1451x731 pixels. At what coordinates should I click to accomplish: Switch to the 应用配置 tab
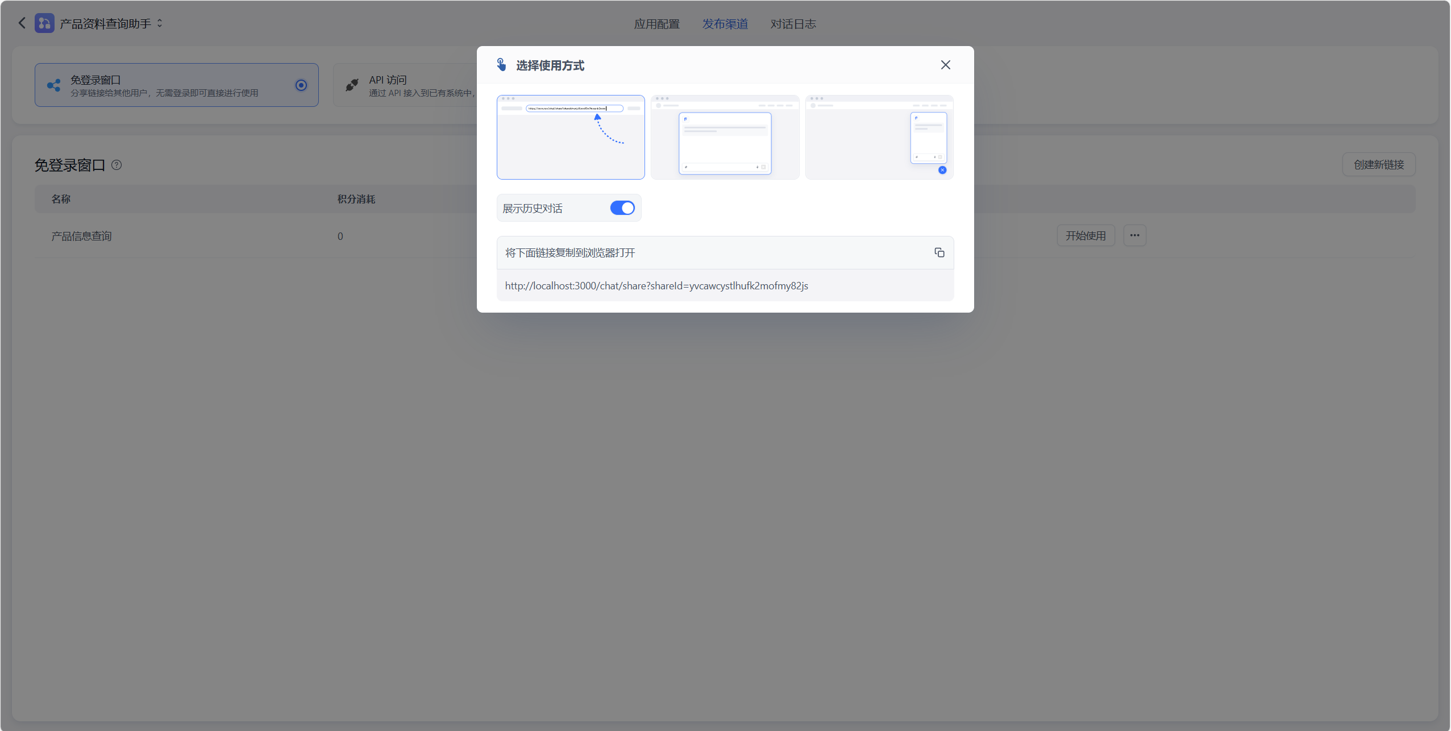(x=656, y=24)
